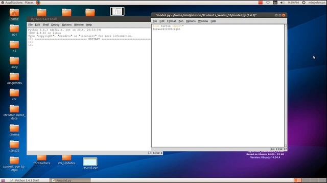Open the network connection indicator
Image resolution: width=327 pixels, height=183 pixels.
pyautogui.click(x=268, y=3)
